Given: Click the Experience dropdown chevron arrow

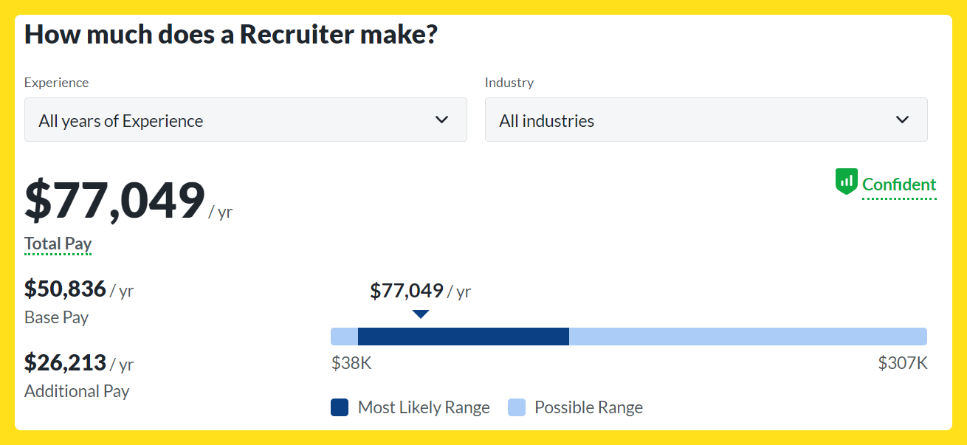Looking at the screenshot, I should tap(442, 120).
